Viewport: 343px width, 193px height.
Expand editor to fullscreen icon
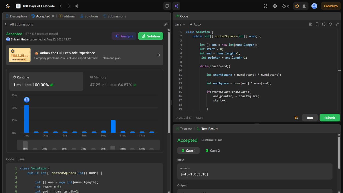click(x=337, y=24)
